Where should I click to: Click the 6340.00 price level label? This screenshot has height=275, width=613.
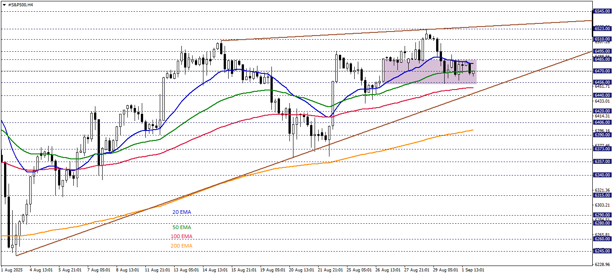pyautogui.click(x=602, y=175)
